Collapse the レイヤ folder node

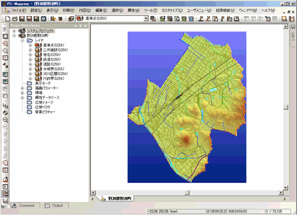pos(22,40)
